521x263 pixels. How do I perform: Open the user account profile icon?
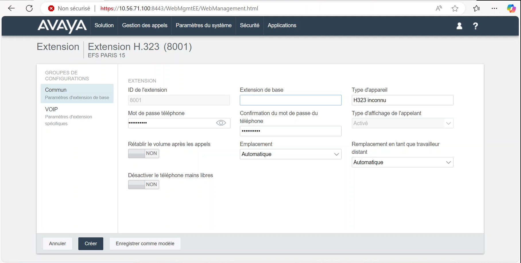coord(459,26)
